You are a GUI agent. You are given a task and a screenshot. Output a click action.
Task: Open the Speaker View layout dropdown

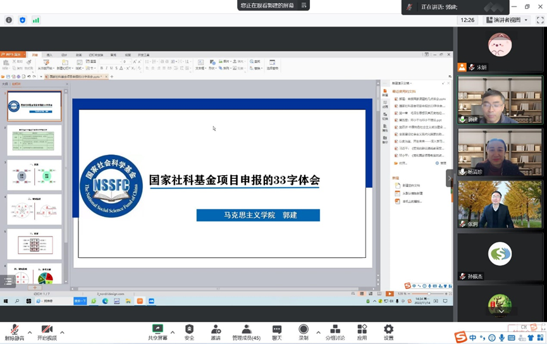tap(507, 20)
